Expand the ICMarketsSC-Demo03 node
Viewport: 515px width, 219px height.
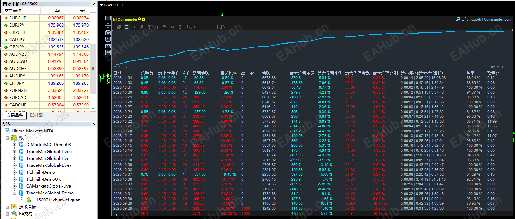(x=15, y=145)
